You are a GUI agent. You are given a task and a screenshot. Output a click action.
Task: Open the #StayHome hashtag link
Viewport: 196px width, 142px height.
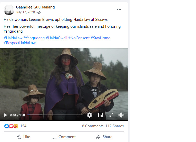click(x=100, y=38)
